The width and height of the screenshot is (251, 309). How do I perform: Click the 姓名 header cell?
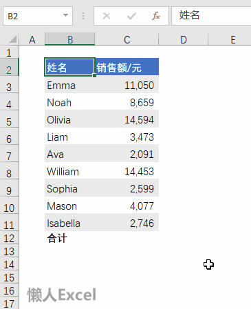[69, 67]
